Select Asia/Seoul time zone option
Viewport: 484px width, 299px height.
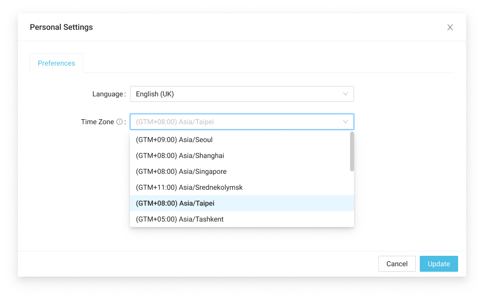(x=242, y=140)
